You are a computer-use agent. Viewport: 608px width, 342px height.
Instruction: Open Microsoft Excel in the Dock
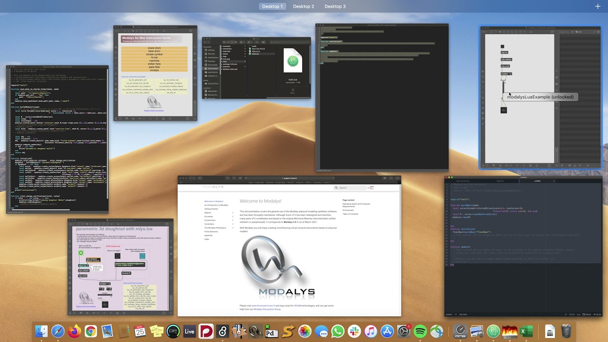click(x=526, y=331)
